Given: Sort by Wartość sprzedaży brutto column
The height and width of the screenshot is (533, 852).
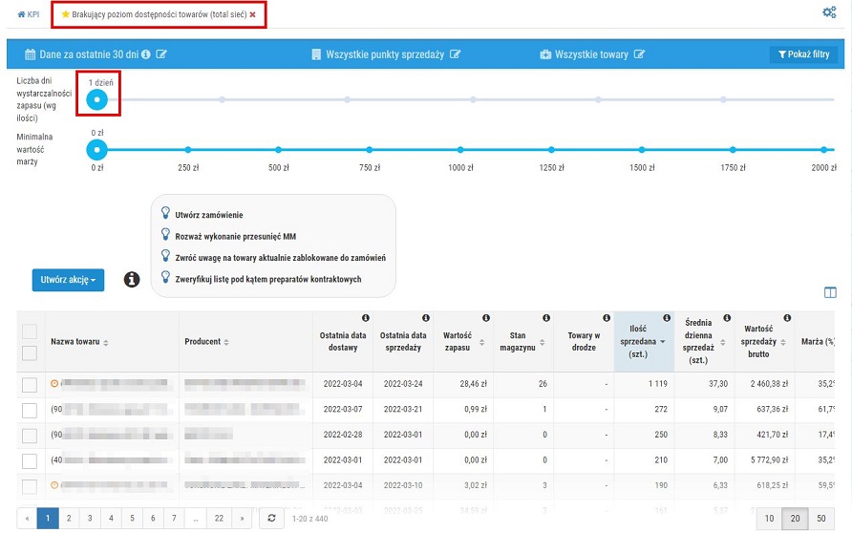Looking at the screenshot, I should click(783, 342).
